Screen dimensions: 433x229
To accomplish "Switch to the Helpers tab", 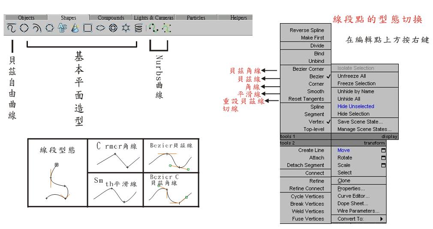I will (x=239, y=18).
